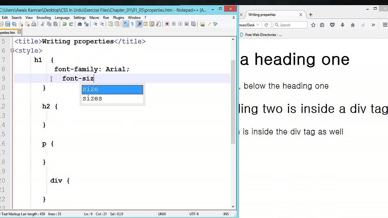
Task: Collapse the style block fold marker
Action: click(12, 51)
